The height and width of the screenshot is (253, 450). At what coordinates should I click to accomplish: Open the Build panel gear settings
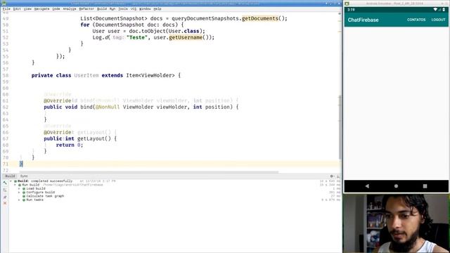(332, 176)
